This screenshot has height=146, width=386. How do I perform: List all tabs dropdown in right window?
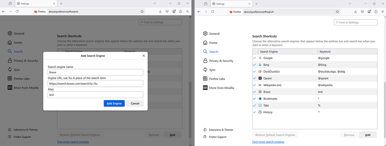coord(350,4)
